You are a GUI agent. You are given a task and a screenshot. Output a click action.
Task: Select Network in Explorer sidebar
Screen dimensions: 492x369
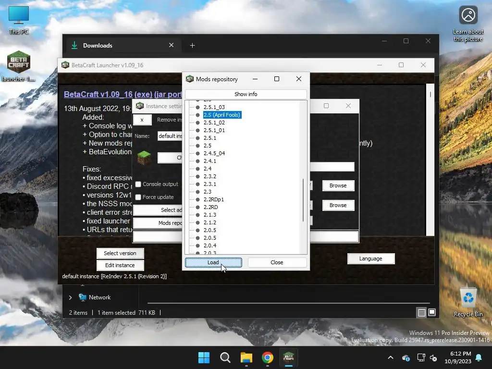[x=99, y=297]
